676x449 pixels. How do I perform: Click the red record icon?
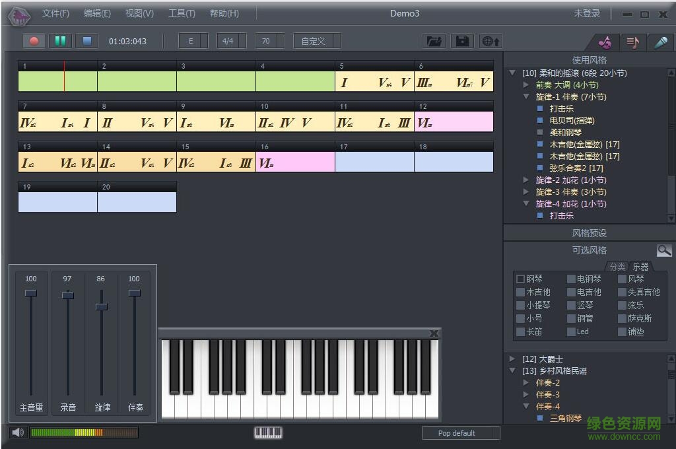point(33,41)
